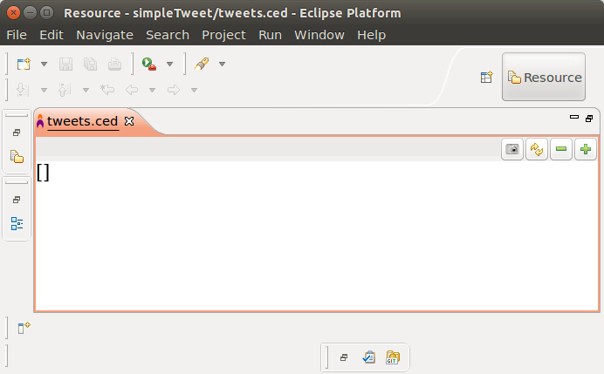The image size is (604, 374).
Task: Open the Project Explorer fast view icon
Action: (17, 157)
